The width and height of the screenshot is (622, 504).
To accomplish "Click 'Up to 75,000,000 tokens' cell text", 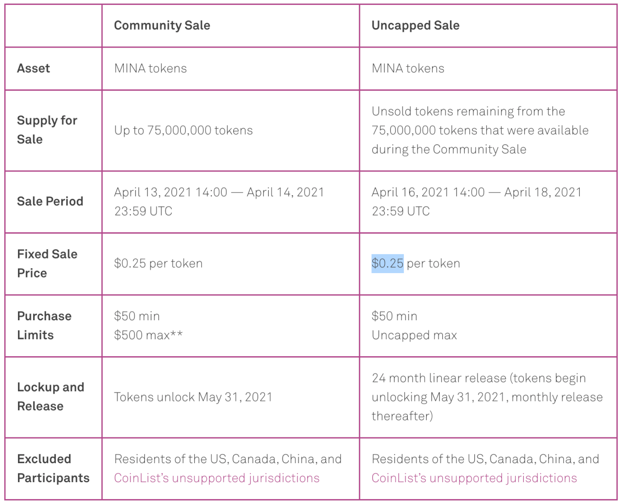I will 183,130.
